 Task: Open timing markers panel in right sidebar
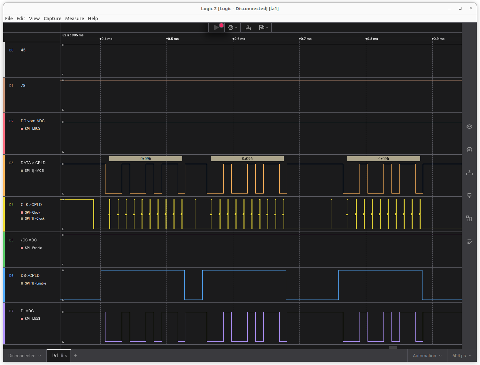[469, 173]
